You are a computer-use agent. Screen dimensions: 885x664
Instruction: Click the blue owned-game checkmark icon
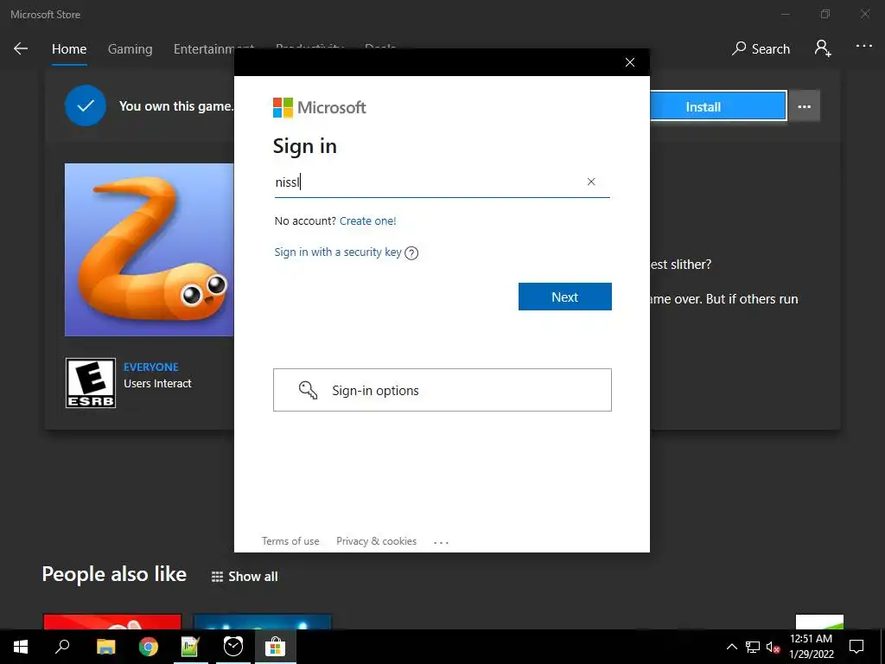coord(86,105)
